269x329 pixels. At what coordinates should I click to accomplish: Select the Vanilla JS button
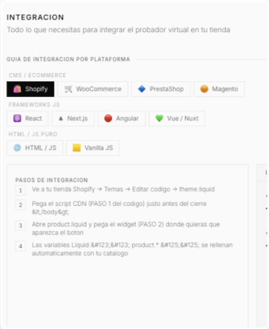point(93,148)
